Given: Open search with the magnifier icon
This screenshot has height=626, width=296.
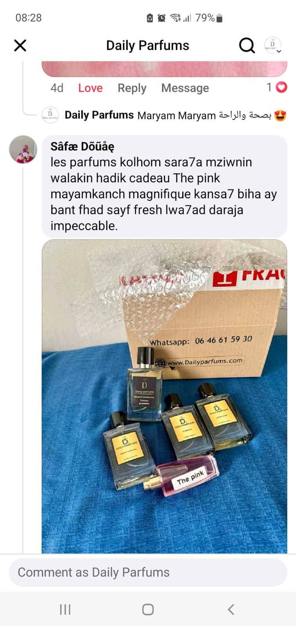Looking at the screenshot, I should pos(247,45).
